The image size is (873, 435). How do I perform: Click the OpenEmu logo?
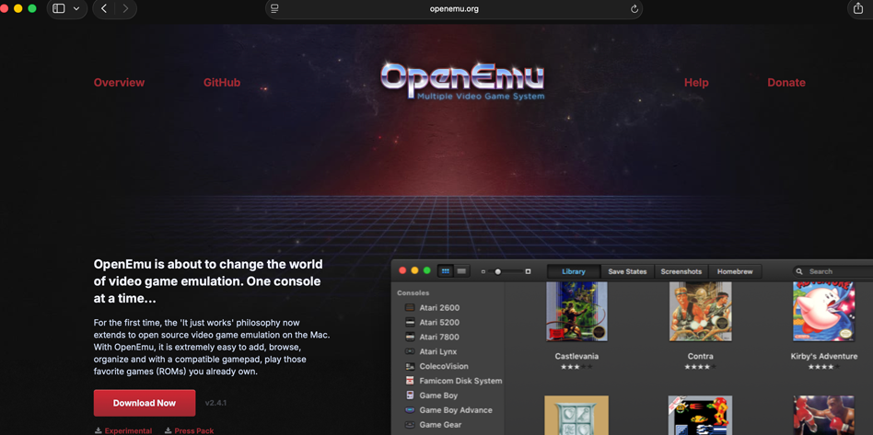pos(462,83)
